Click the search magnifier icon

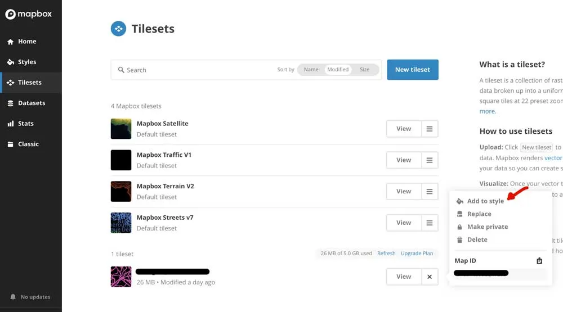pos(121,70)
